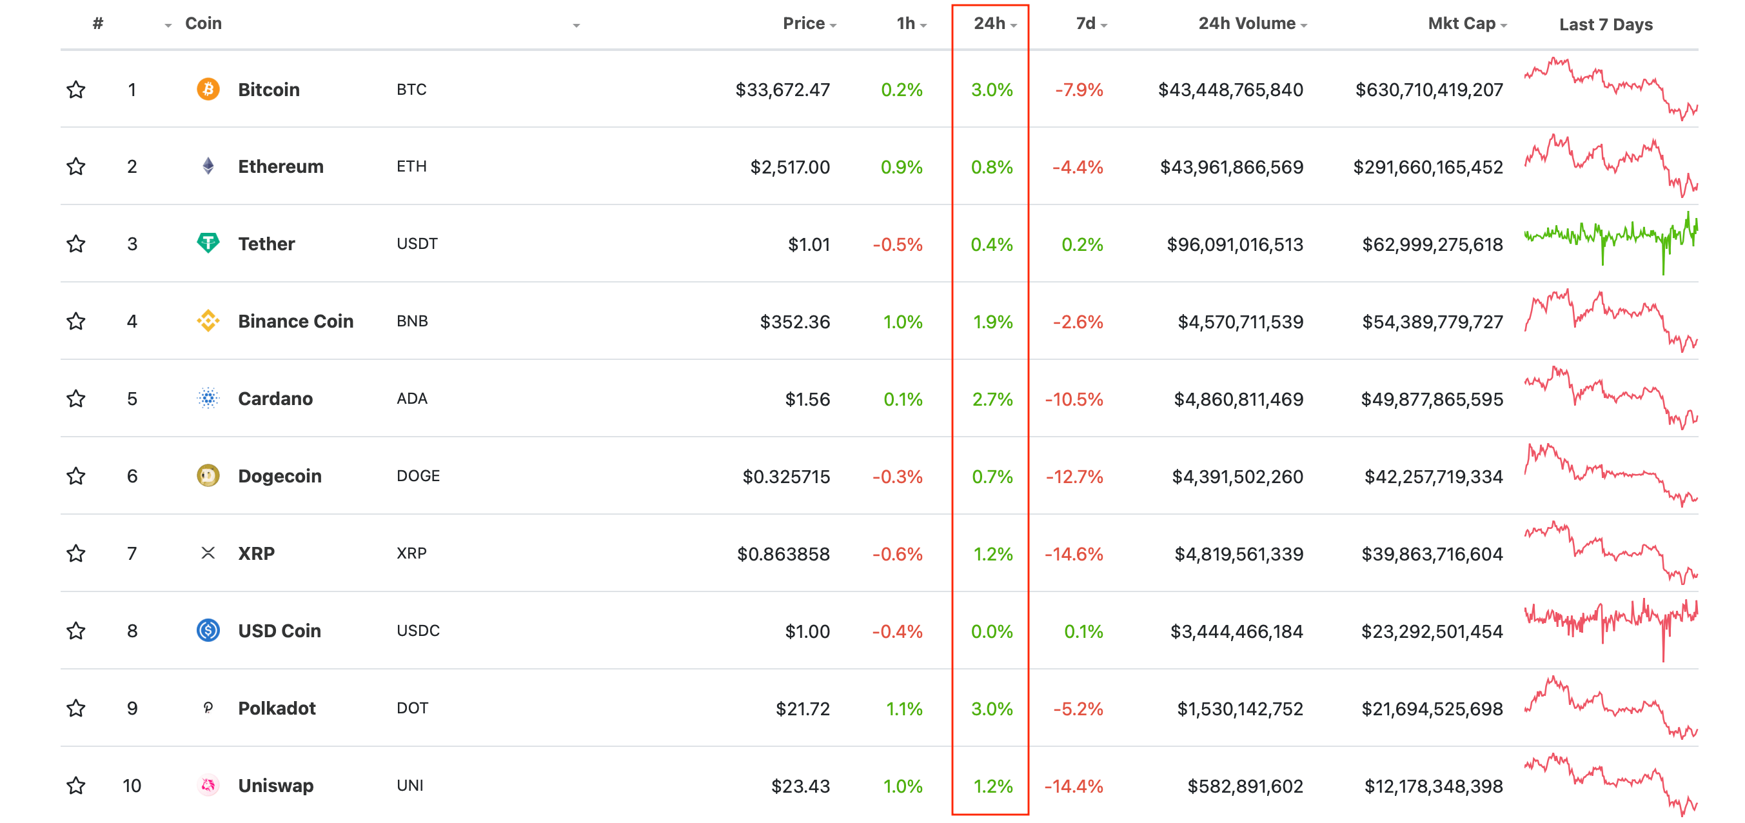The width and height of the screenshot is (1745, 823).
Task: Sort by 24h Volume column header
Action: (x=1252, y=24)
